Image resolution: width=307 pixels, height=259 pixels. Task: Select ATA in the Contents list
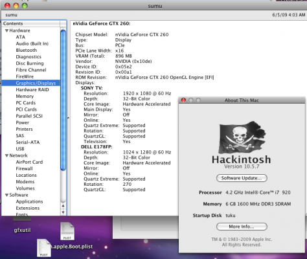pos(21,37)
